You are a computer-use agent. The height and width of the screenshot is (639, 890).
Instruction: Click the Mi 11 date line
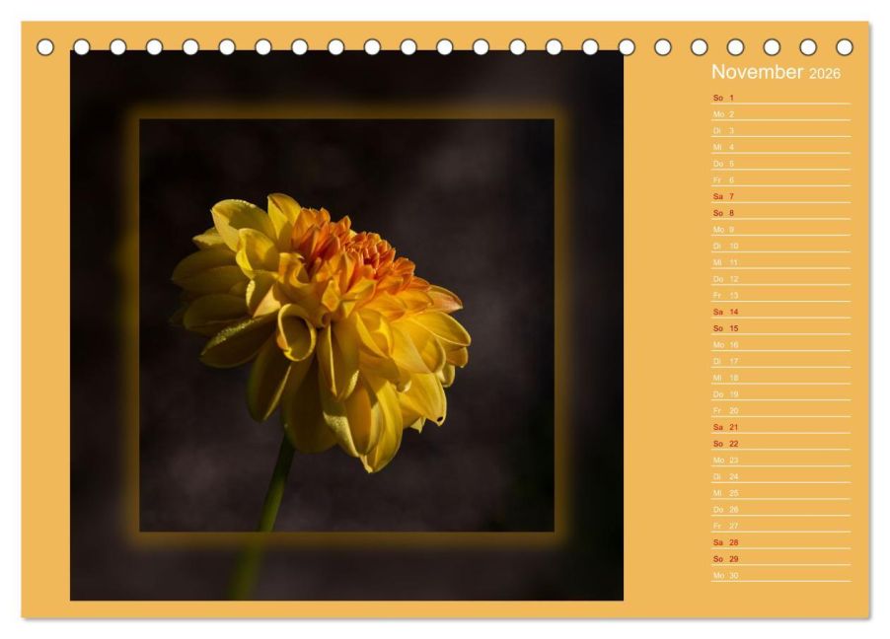pyautogui.click(x=779, y=262)
